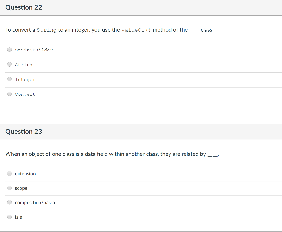282x232 pixels.
Task: Mark the second option under Question 22
Action: (x=9, y=65)
